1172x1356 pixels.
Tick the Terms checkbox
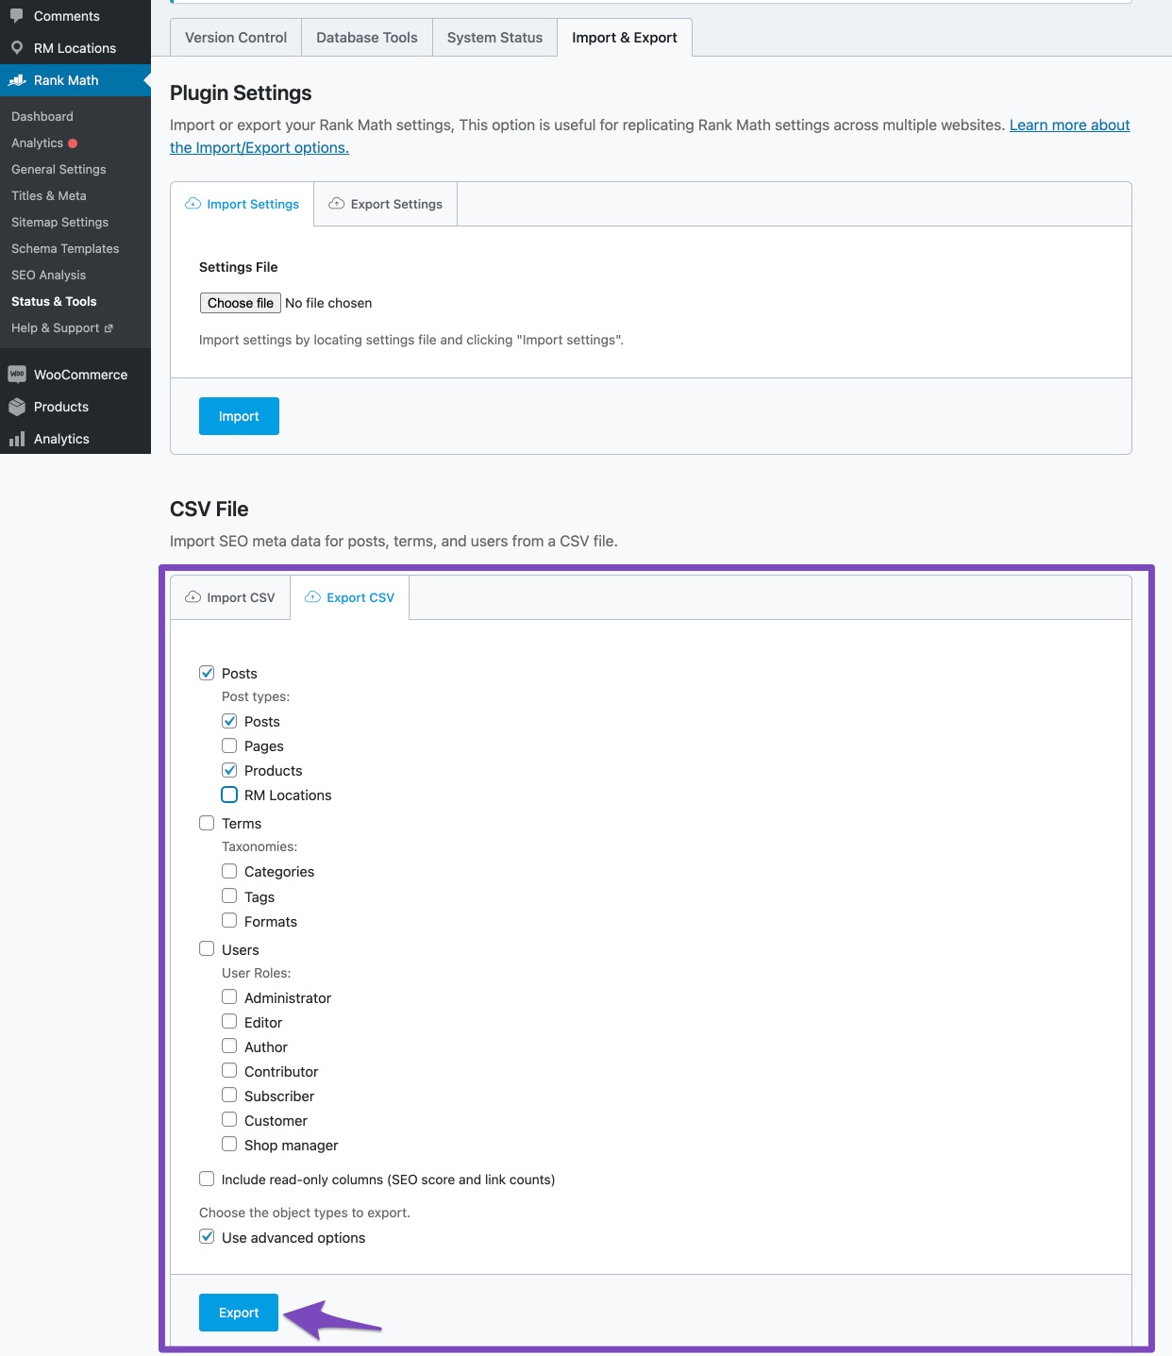(207, 823)
